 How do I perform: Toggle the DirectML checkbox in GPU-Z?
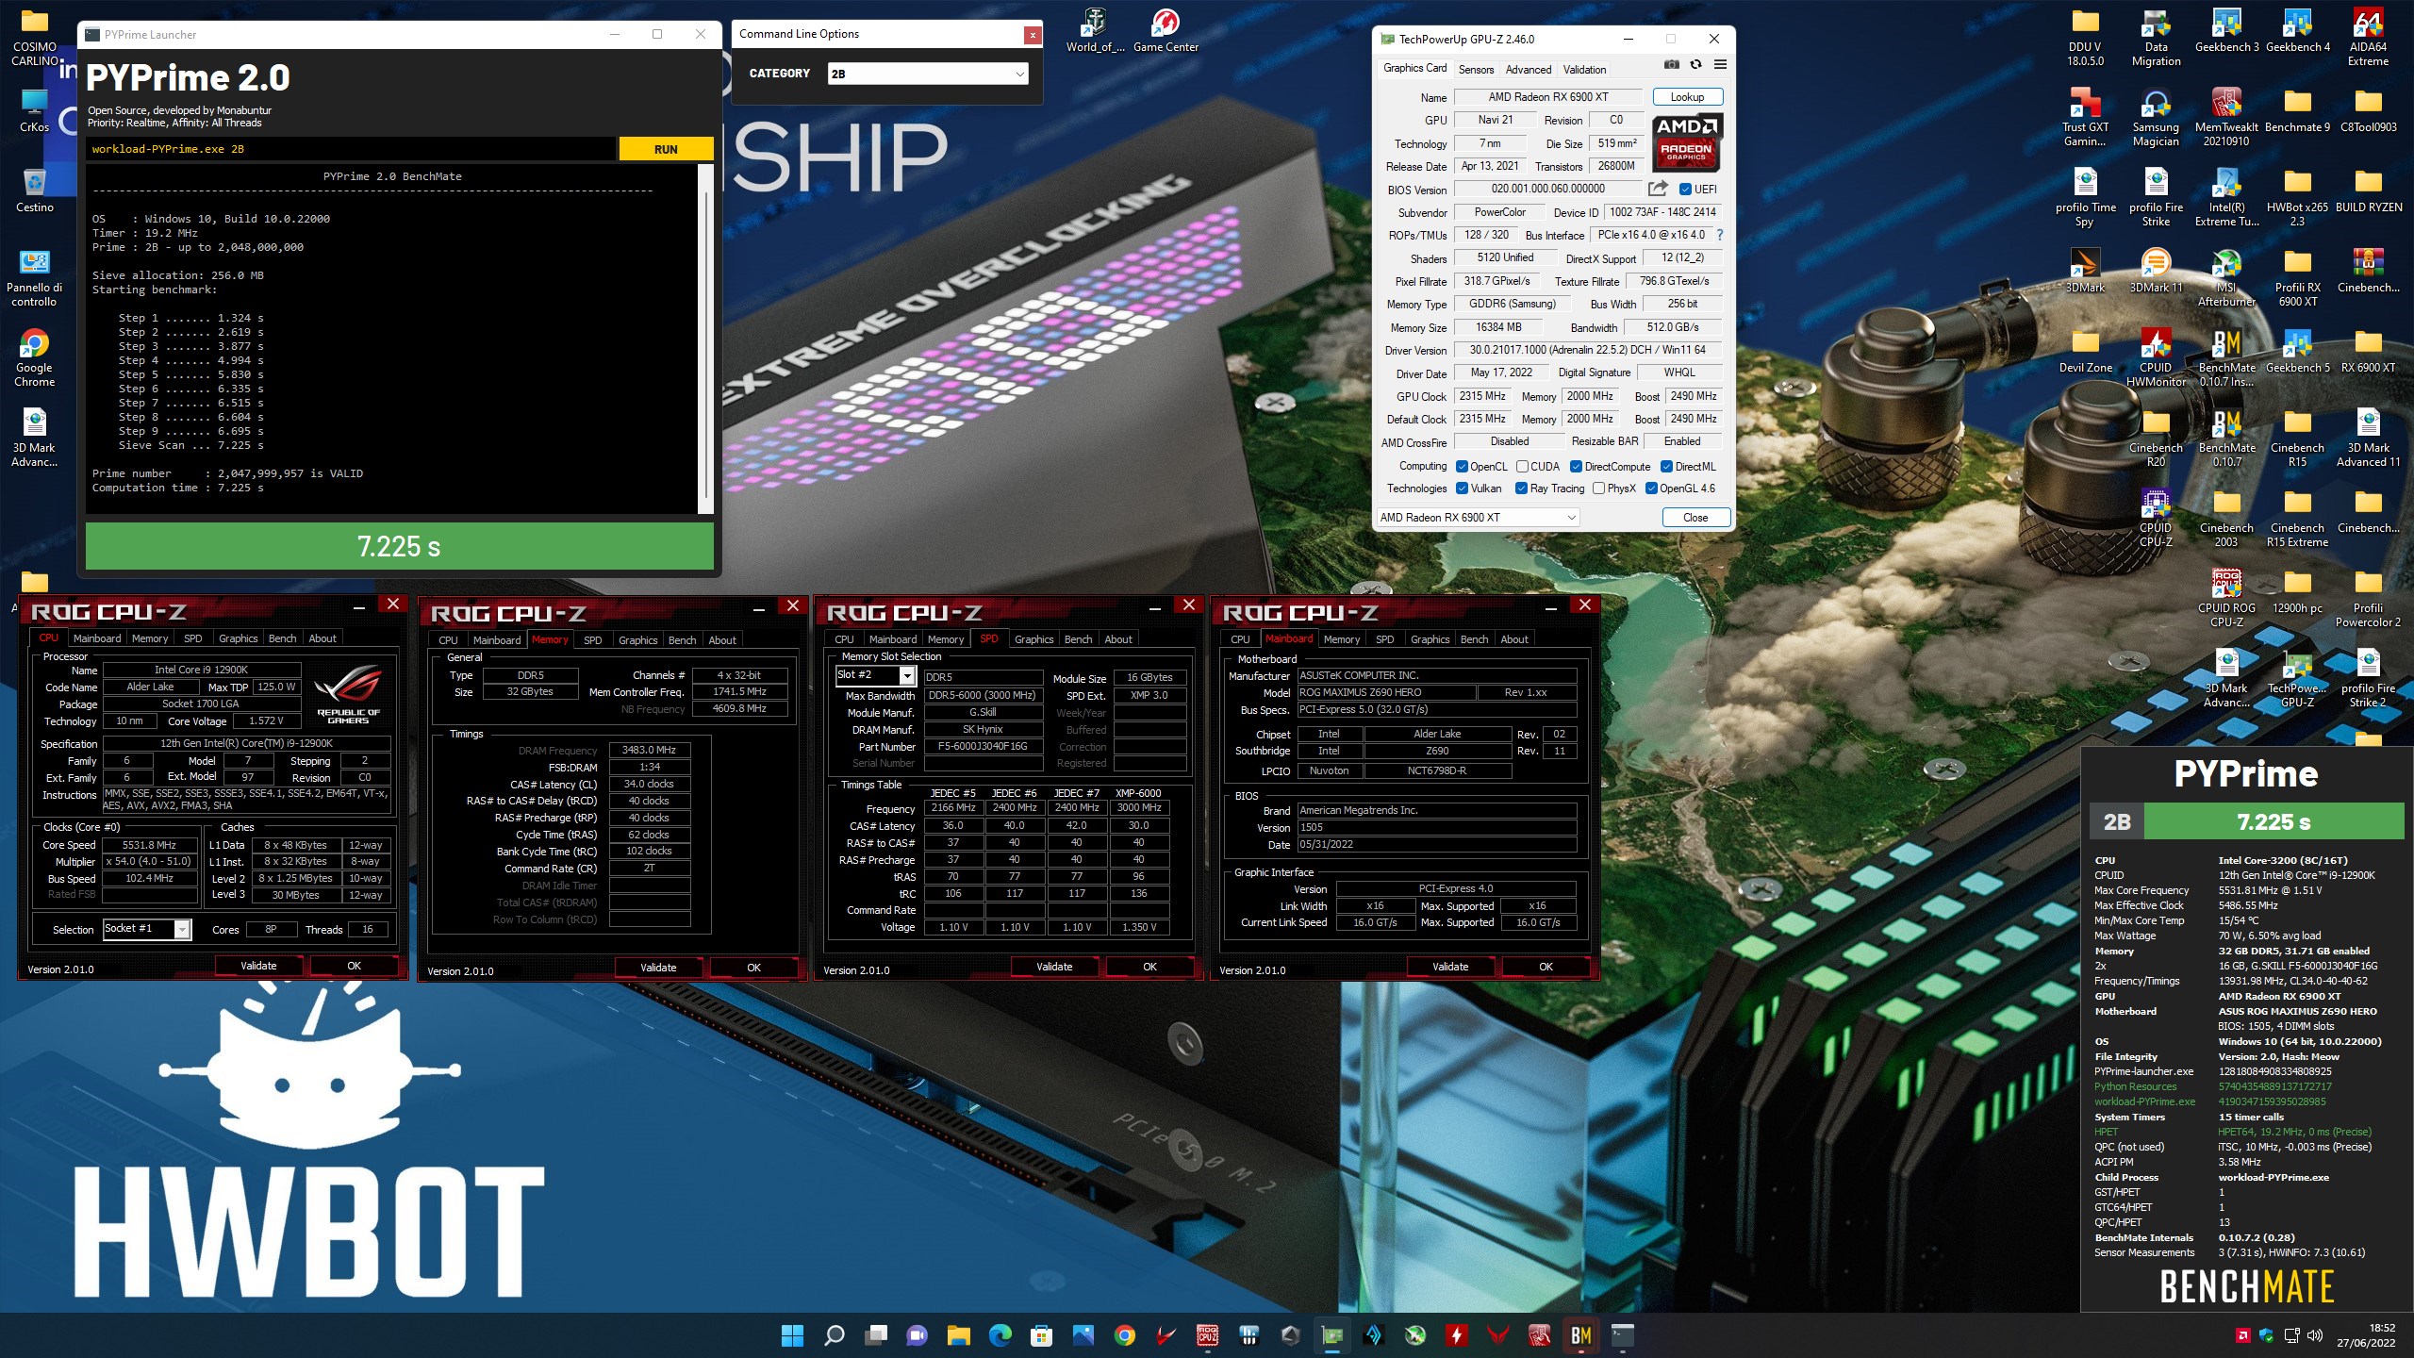click(1666, 467)
